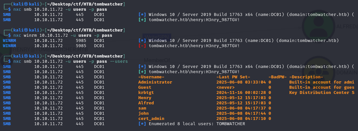358x131 pixels.
Task: Select the Alfred username in user list
Action: [x=146, y=103]
